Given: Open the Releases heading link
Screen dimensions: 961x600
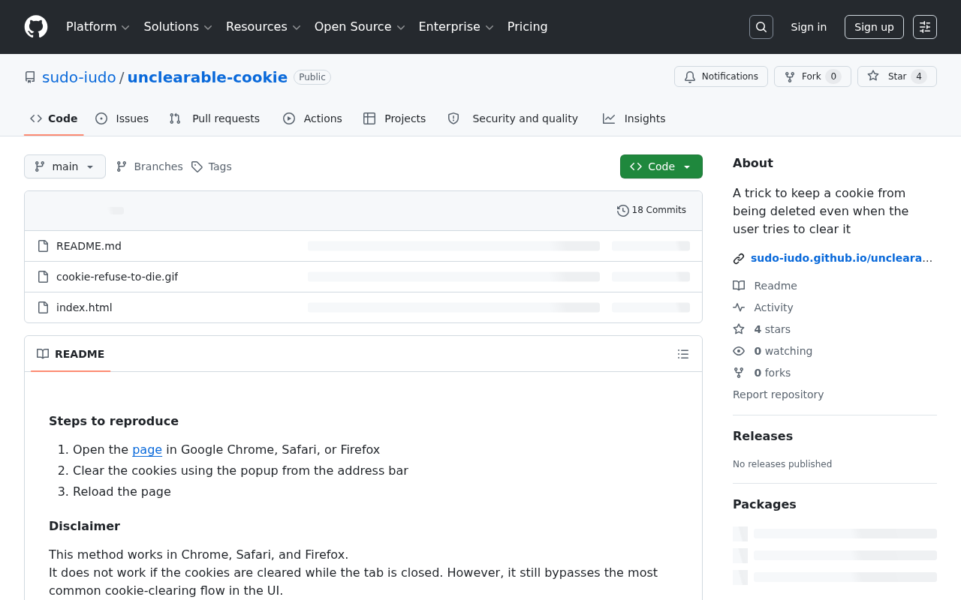Looking at the screenshot, I should tap(763, 436).
